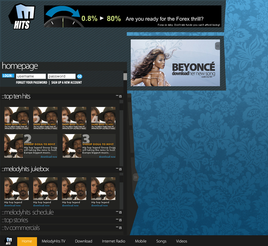Select the Home tab in bottom navigation
The image size is (268, 246).
click(x=27, y=241)
